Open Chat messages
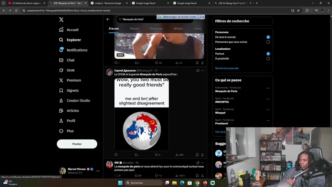The height and width of the screenshot is (187, 332). (x=67, y=60)
